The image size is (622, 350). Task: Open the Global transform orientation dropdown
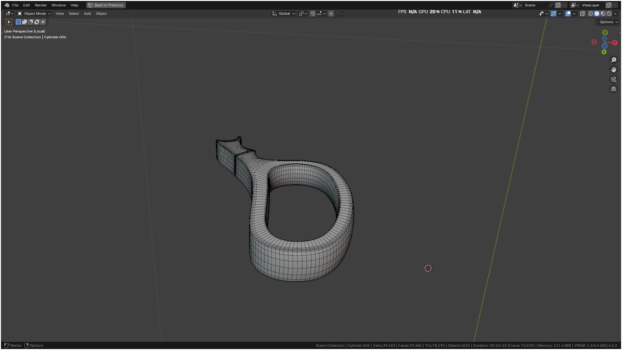(x=284, y=14)
